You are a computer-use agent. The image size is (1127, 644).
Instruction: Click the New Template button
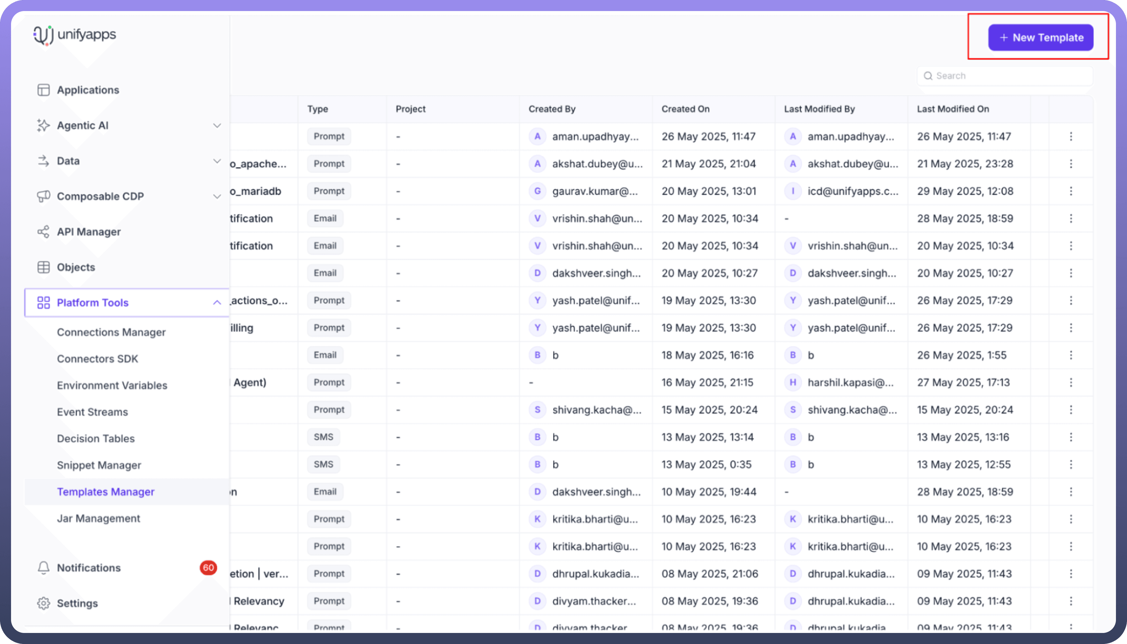tap(1041, 38)
